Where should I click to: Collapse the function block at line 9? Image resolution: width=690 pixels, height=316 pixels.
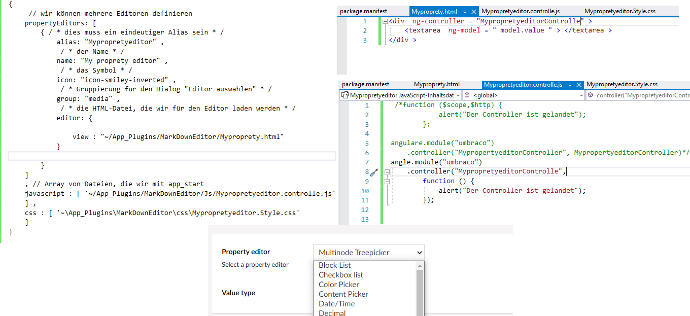[387, 181]
